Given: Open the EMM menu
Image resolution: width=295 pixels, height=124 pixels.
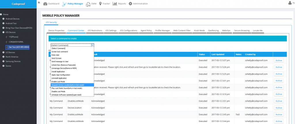Looking at the screenshot, I should (94, 3).
